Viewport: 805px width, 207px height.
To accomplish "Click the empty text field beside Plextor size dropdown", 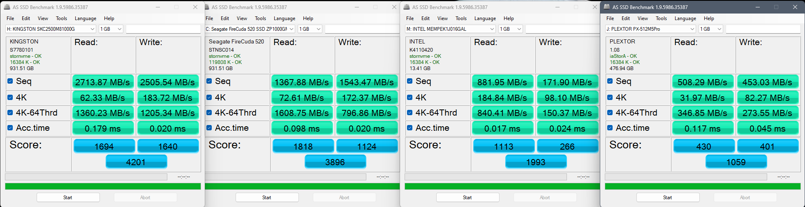I will tap(763, 29).
